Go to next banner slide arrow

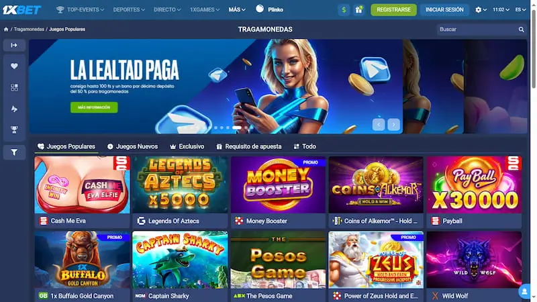[x=393, y=125]
